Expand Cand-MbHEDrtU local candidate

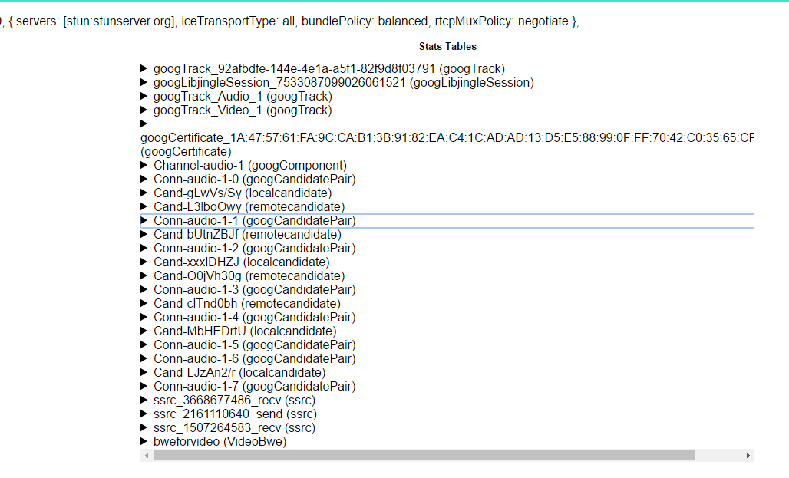(x=144, y=331)
